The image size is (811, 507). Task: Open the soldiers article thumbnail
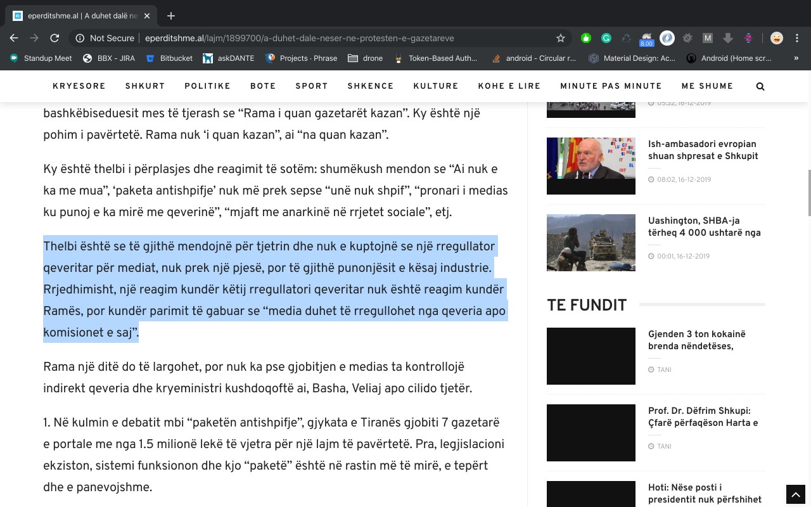tap(591, 243)
